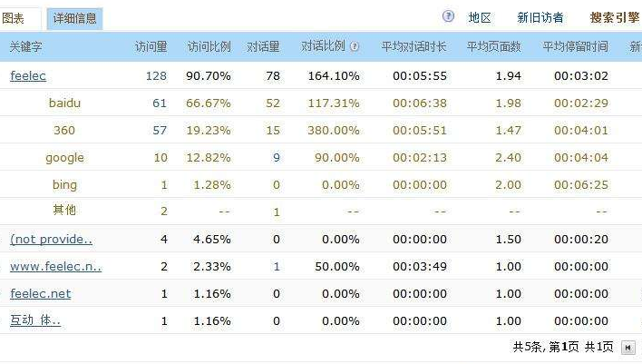Click the help icon beside 对话比例 header
Screen dimensions: 642x364
point(354,46)
